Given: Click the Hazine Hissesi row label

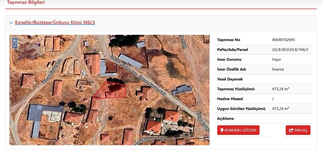Looking at the screenshot, I should pyautogui.click(x=230, y=99).
